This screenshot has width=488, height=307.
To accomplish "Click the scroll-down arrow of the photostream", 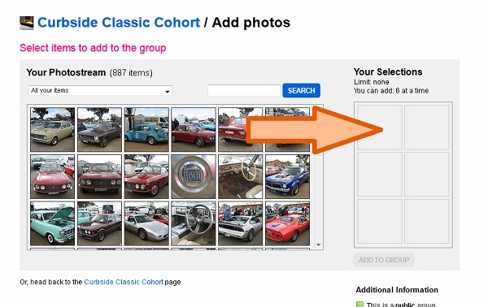I will click(x=319, y=244).
